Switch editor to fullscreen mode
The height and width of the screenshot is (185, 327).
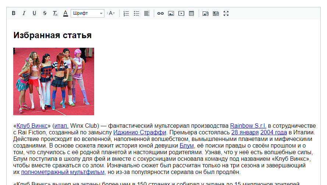tap(226, 14)
